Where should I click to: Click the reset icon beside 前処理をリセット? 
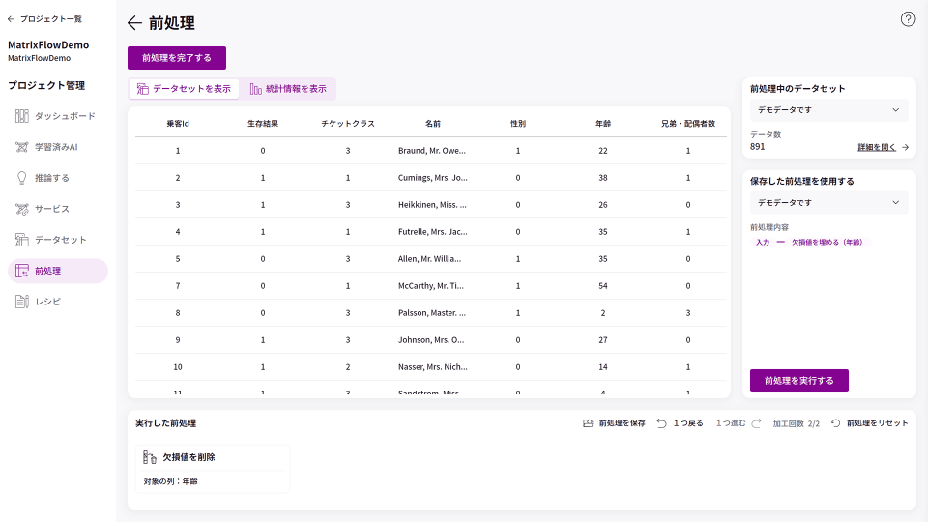click(835, 423)
